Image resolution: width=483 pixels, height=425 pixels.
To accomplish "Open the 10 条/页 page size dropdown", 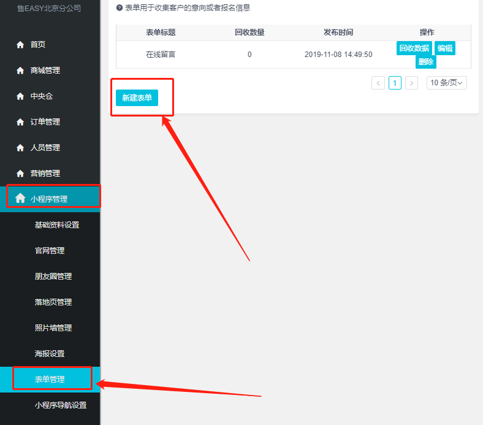I will (447, 83).
